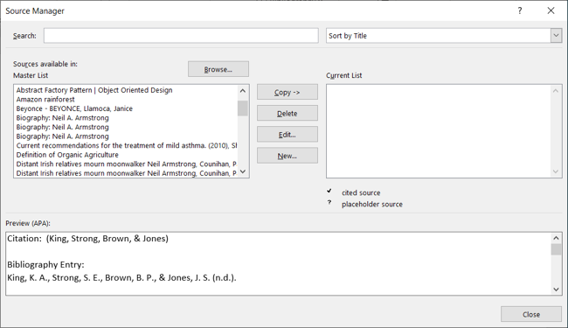This screenshot has height=328, width=568.
Task: Click the Preview pane scrollbar thumb
Action: (x=556, y=249)
